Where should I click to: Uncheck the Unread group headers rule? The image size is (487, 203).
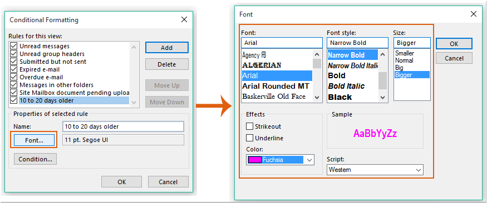pyautogui.click(x=14, y=54)
